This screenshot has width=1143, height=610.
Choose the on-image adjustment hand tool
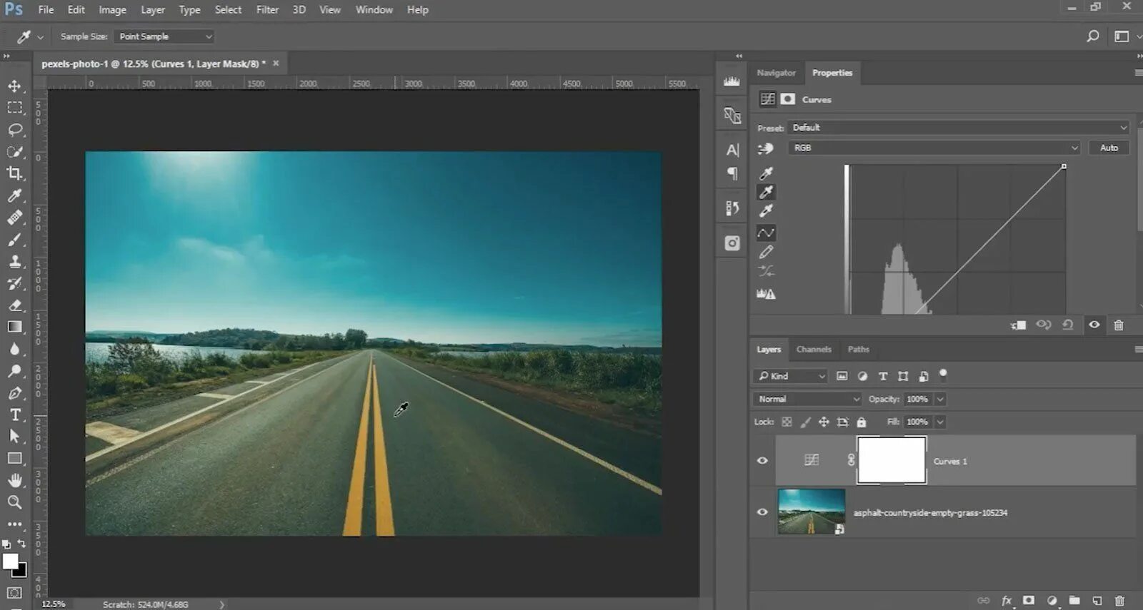pos(766,148)
